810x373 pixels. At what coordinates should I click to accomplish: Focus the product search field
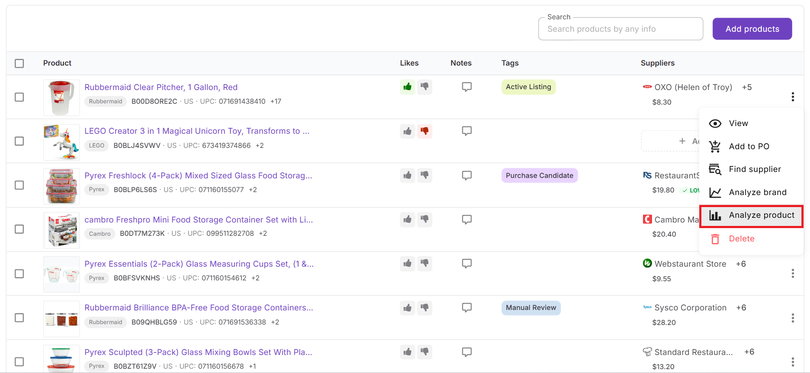[x=620, y=29]
